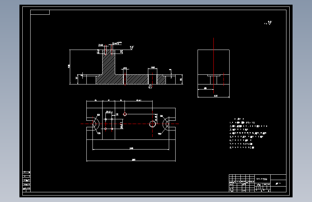Select the part name cell in the title block
This screenshot has width=312, height=202.
(279, 183)
